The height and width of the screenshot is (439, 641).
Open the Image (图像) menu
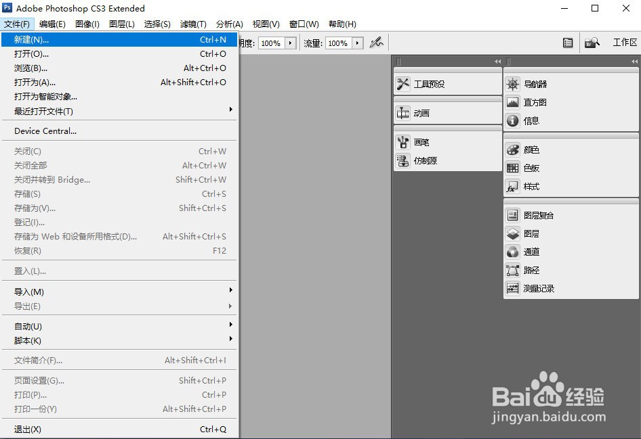(87, 24)
